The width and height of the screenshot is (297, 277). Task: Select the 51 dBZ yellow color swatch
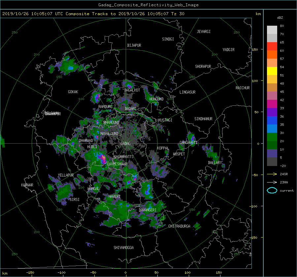pos(272,71)
